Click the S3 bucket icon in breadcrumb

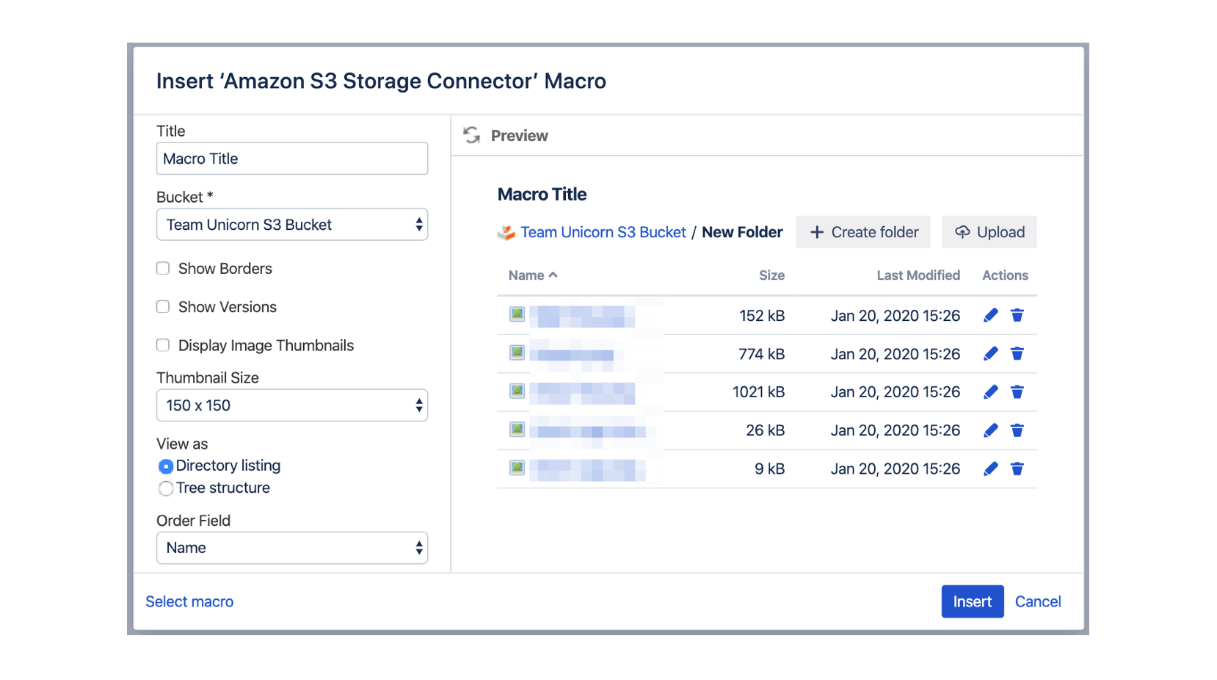click(x=506, y=233)
